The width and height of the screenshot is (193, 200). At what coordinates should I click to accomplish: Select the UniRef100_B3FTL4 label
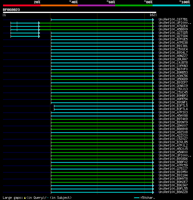(x=173, y=109)
